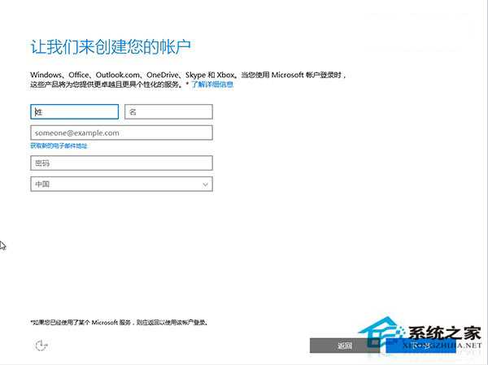Screen dimensions: 488x365
Task: Open the 获取新的电子邮件地址 link
Action: [59, 146]
